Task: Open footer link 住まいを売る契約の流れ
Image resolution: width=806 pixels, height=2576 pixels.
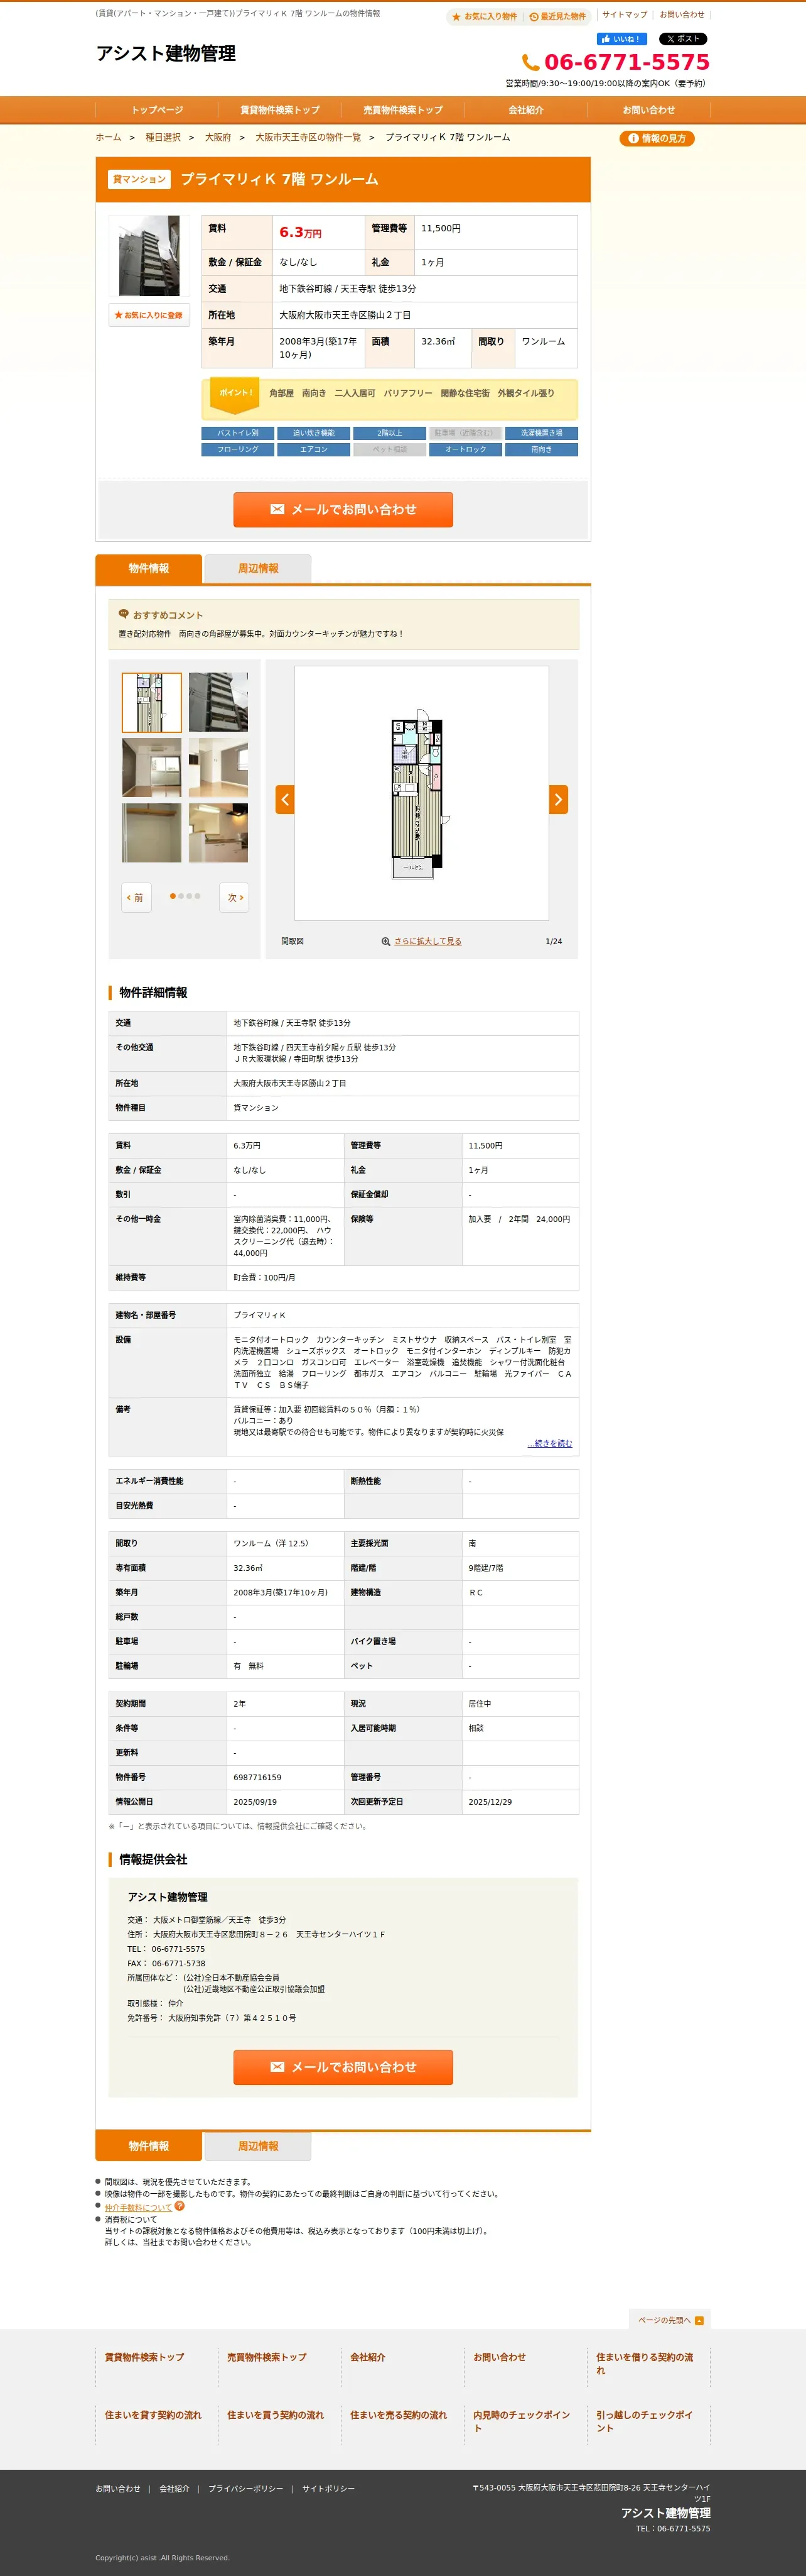Action: pyautogui.click(x=399, y=2414)
